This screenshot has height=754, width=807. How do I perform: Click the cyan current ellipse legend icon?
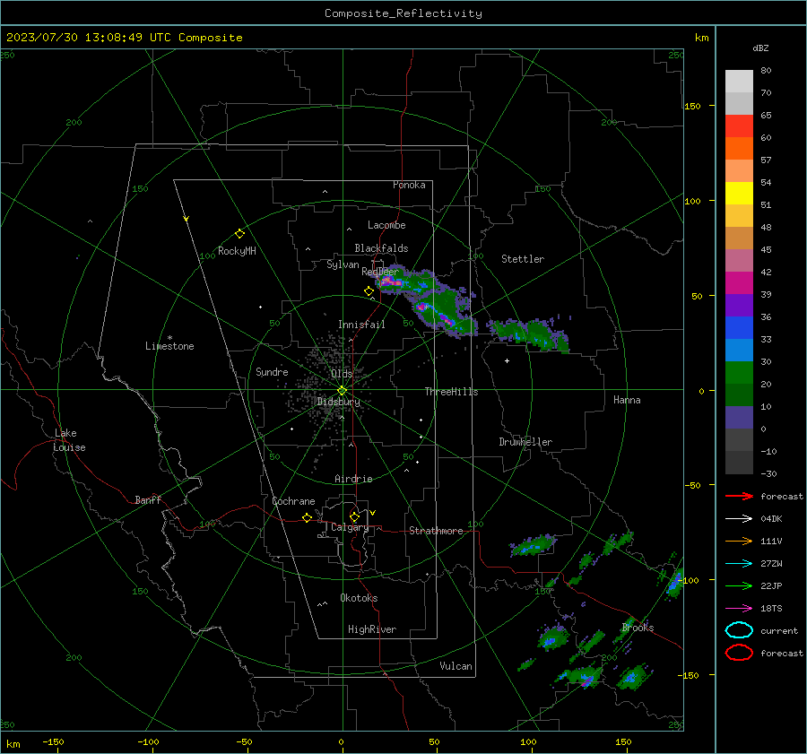[x=739, y=630]
